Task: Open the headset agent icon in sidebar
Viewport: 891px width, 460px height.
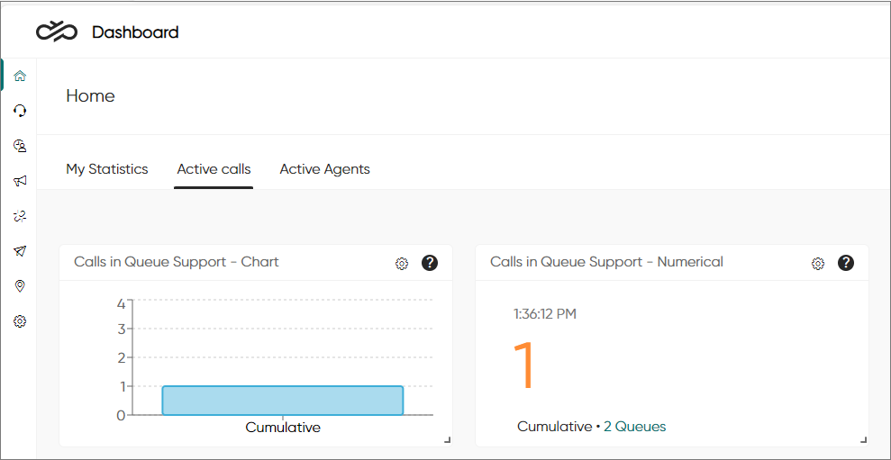Action: pyautogui.click(x=20, y=111)
